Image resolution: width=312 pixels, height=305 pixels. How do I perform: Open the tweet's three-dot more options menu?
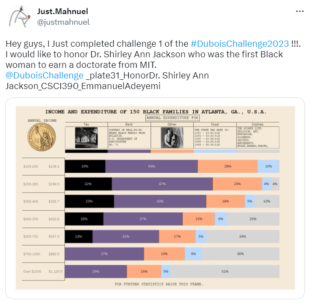(x=300, y=12)
